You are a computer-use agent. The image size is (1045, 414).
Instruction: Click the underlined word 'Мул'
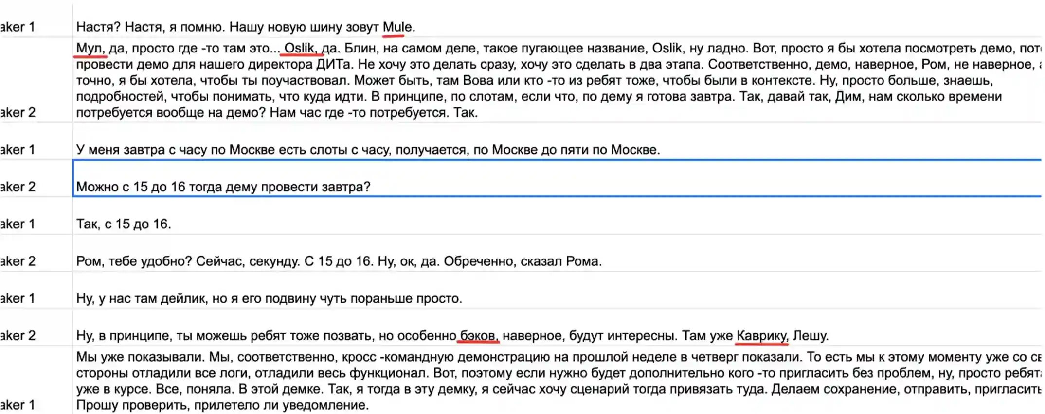(x=90, y=48)
